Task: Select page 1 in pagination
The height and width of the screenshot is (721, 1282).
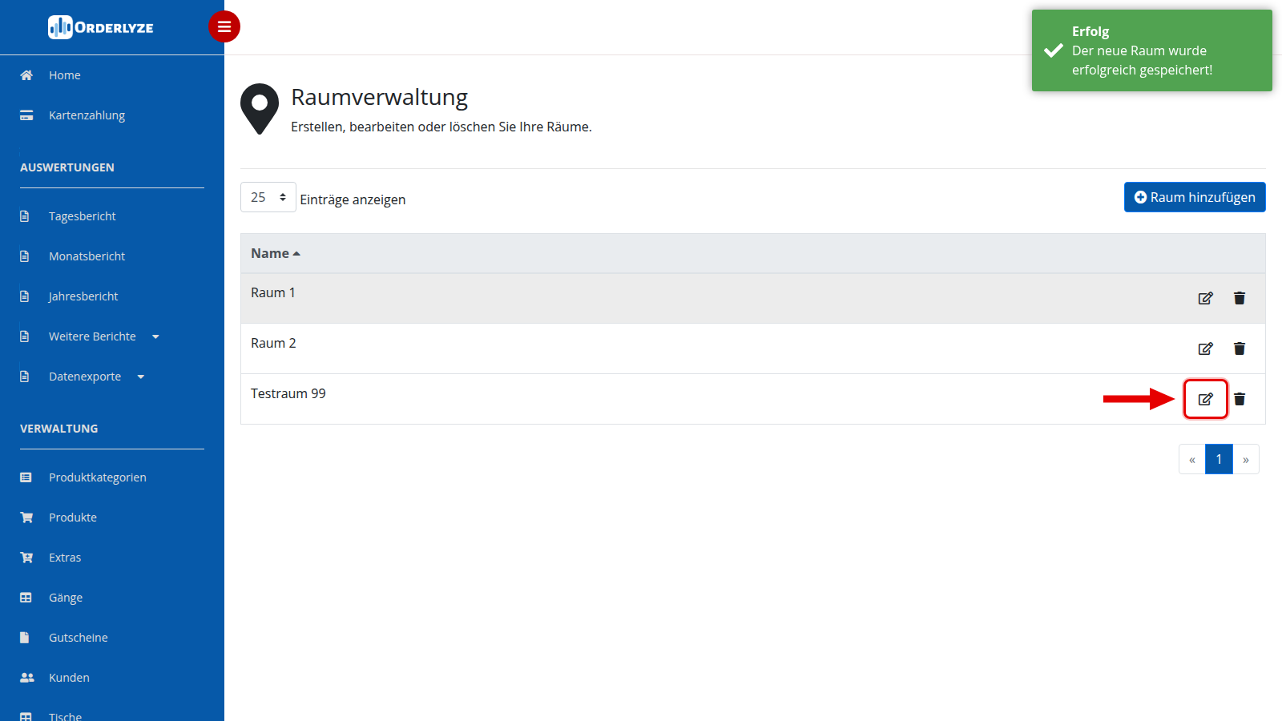Action: [x=1219, y=459]
